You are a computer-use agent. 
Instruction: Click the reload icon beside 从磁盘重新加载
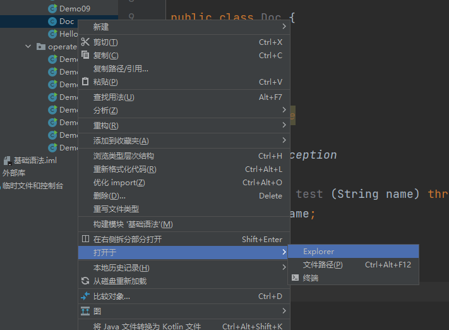85,281
